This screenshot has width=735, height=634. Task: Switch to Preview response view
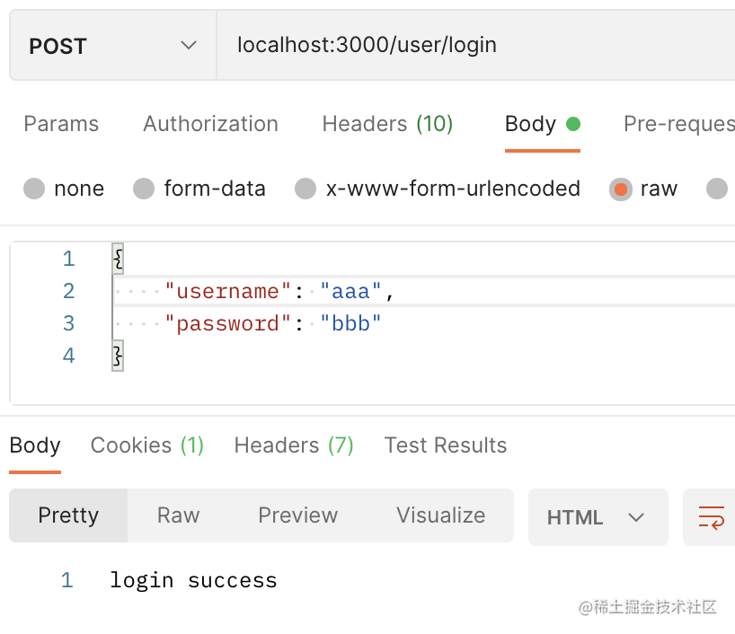tap(297, 515)
